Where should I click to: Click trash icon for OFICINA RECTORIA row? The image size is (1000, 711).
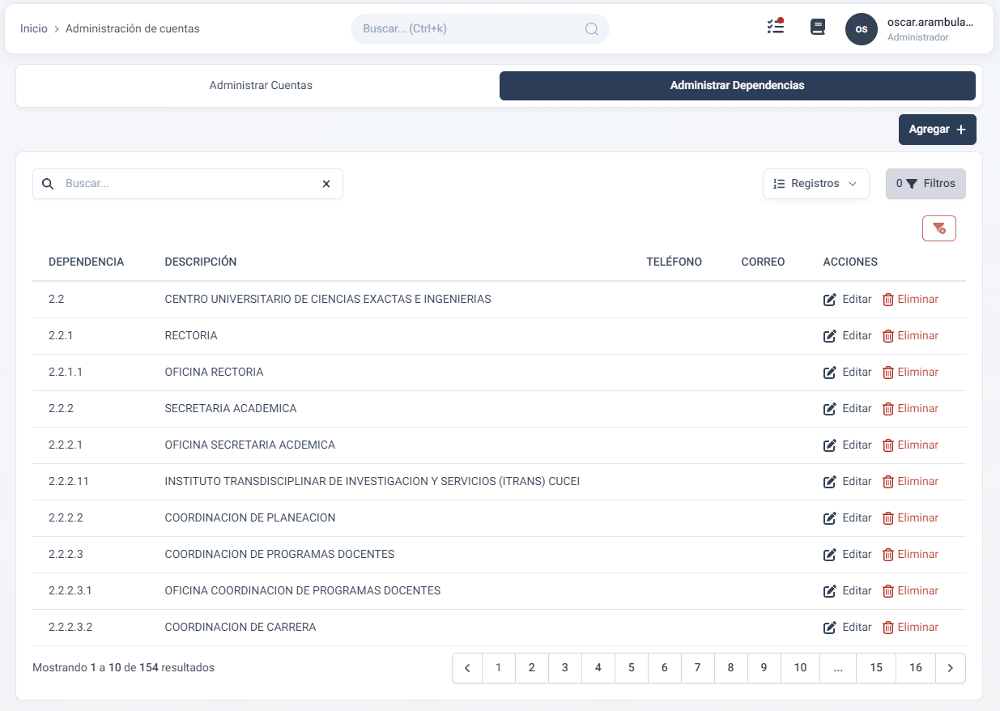click(x=887, y=373)
